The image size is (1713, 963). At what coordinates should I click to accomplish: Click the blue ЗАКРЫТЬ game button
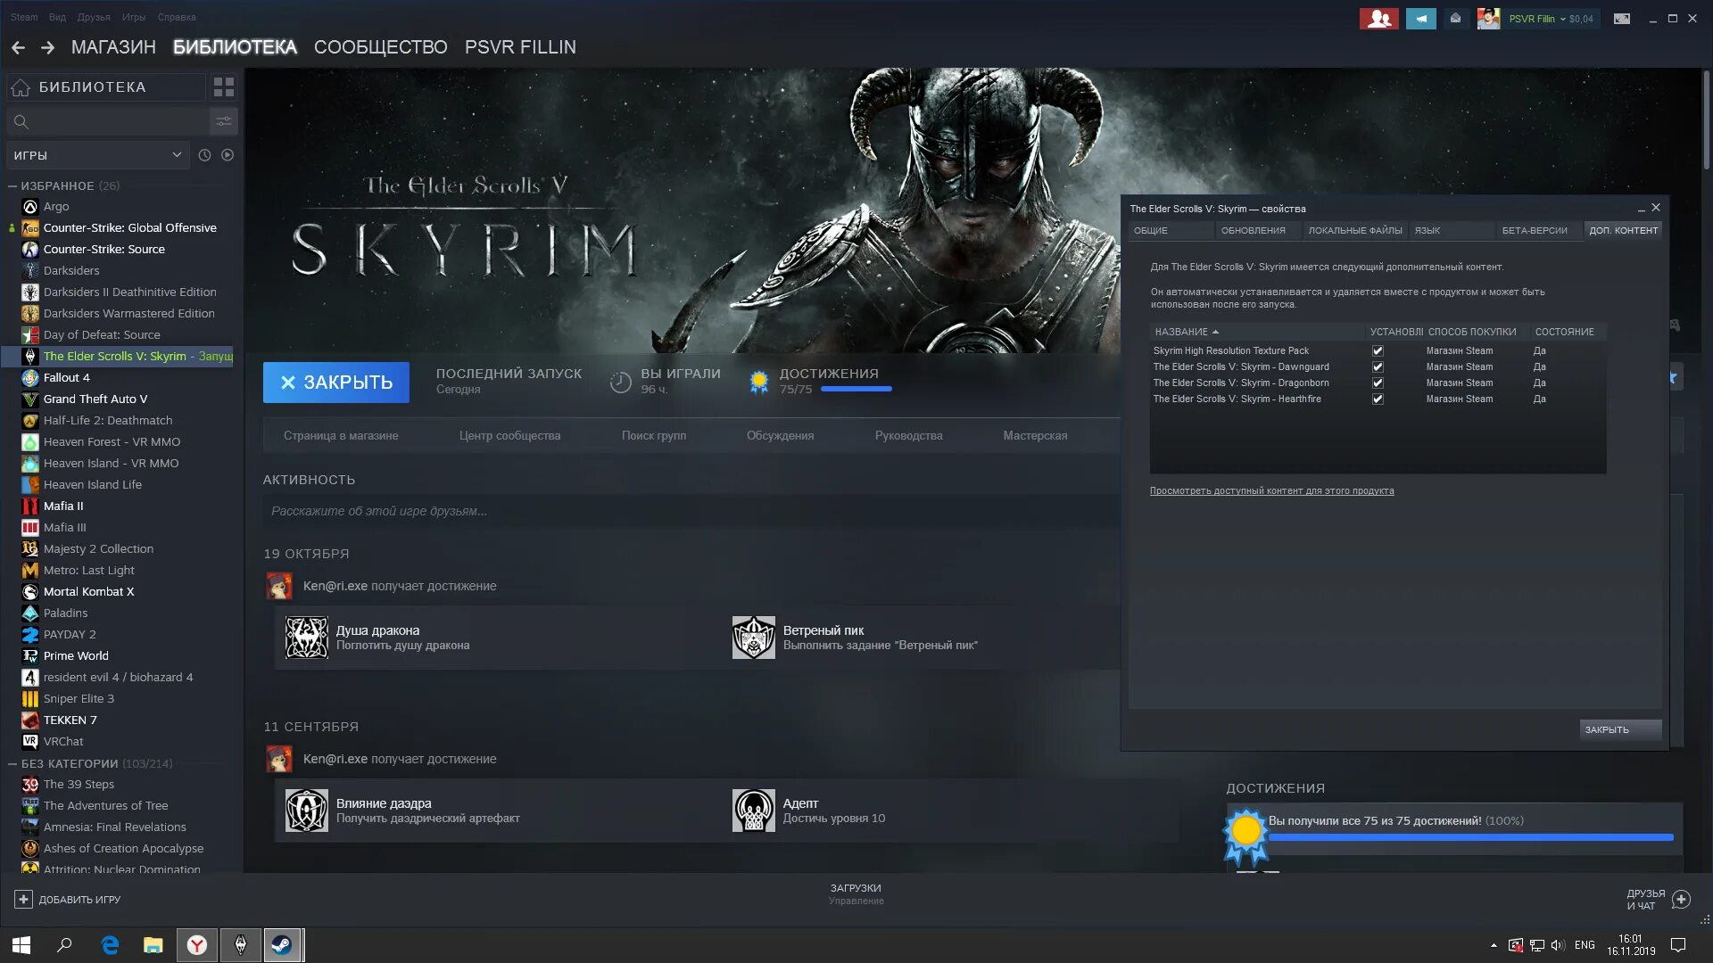click(336, 383)
